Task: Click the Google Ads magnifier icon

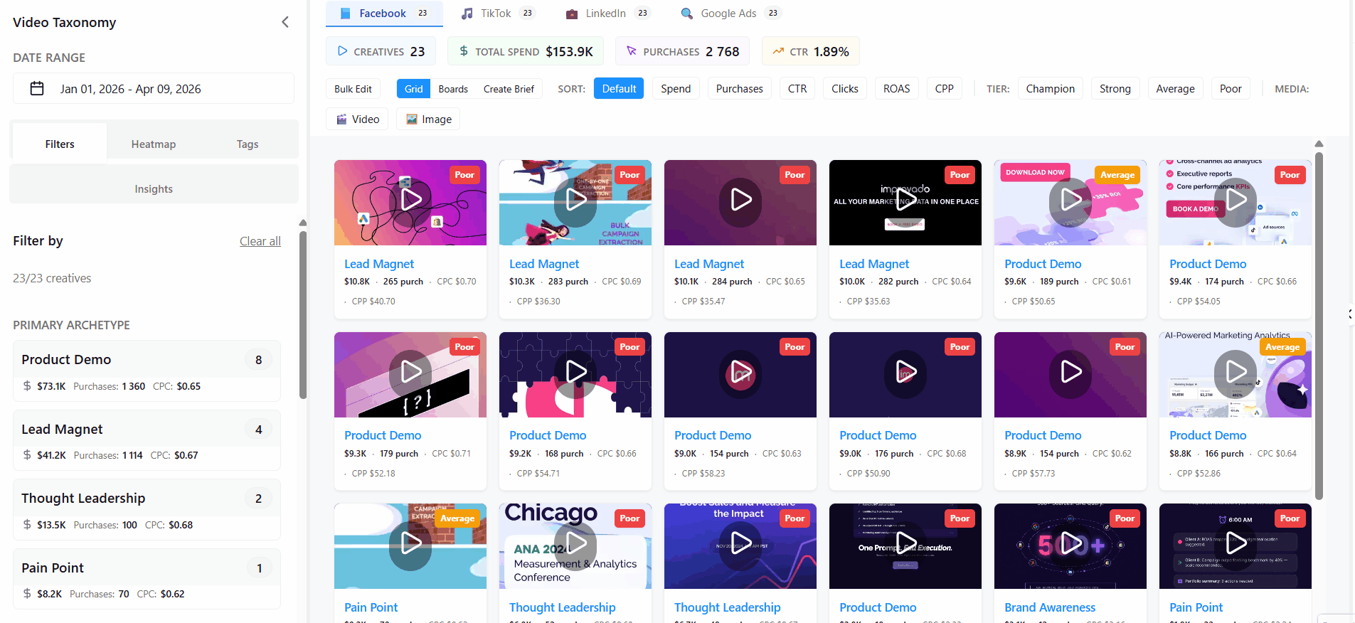Action: pyautogui.click(x=686, y=14)
